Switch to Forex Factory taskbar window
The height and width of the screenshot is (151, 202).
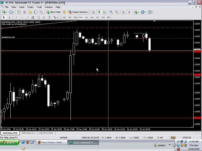(51, 142)
